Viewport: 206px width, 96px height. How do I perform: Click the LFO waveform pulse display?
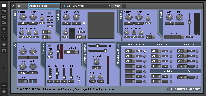tap(33, 81)
